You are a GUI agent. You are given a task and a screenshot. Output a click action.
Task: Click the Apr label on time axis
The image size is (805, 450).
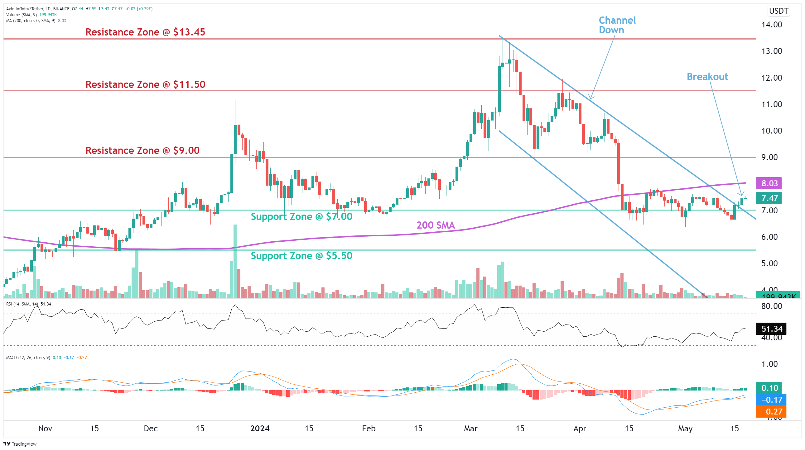coord(580,429)
